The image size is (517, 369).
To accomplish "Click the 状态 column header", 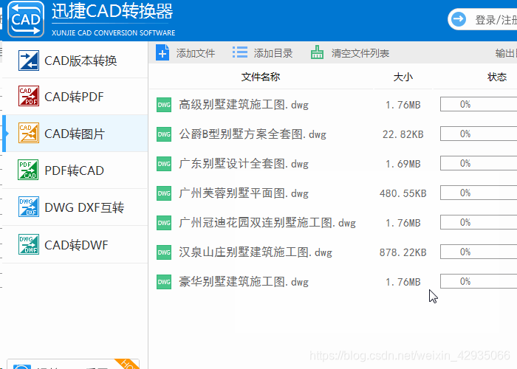I will (x=497, y=77).
